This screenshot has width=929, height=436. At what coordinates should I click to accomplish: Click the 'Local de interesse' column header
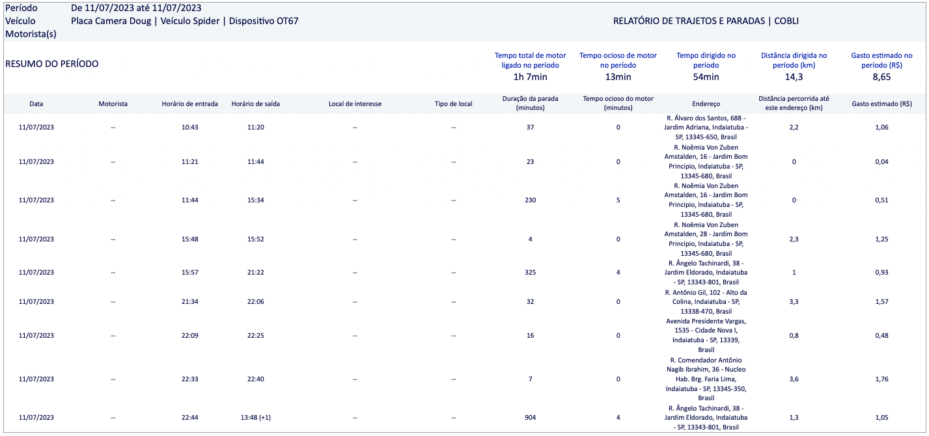pos(355,103)
